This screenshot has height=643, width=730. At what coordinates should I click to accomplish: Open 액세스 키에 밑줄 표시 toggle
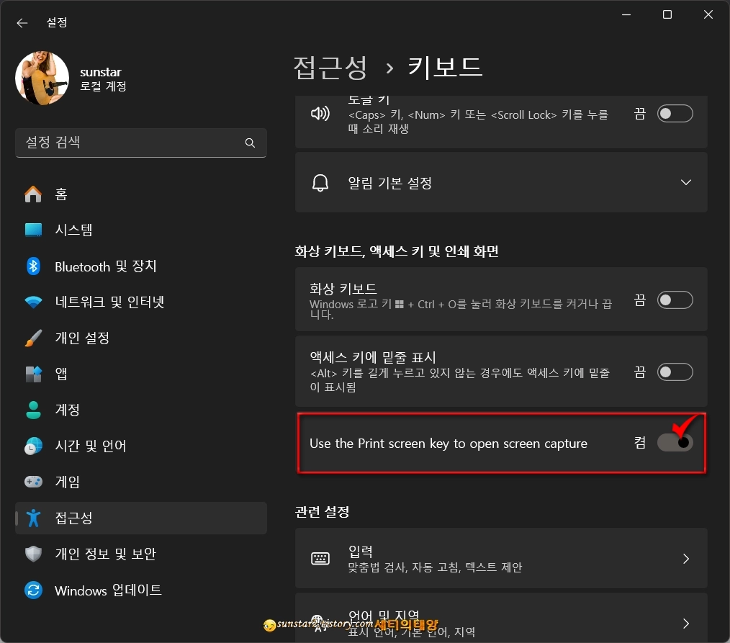tap(675, 372)
